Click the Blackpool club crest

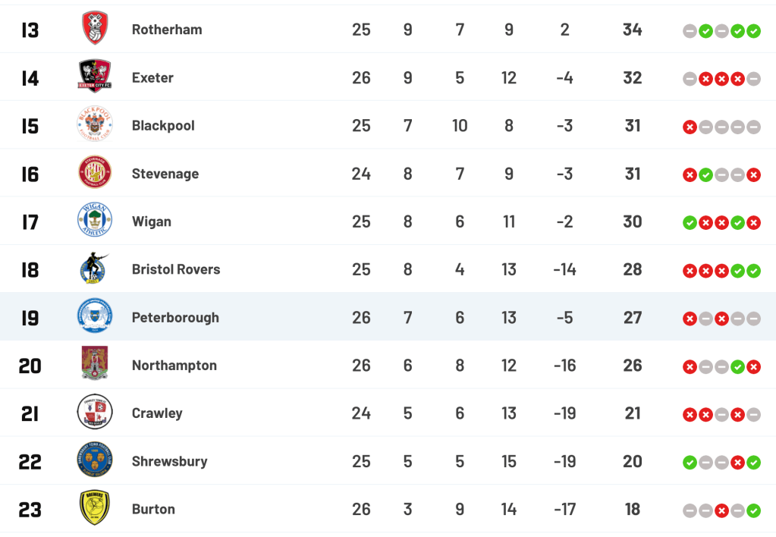pos(95,125)
